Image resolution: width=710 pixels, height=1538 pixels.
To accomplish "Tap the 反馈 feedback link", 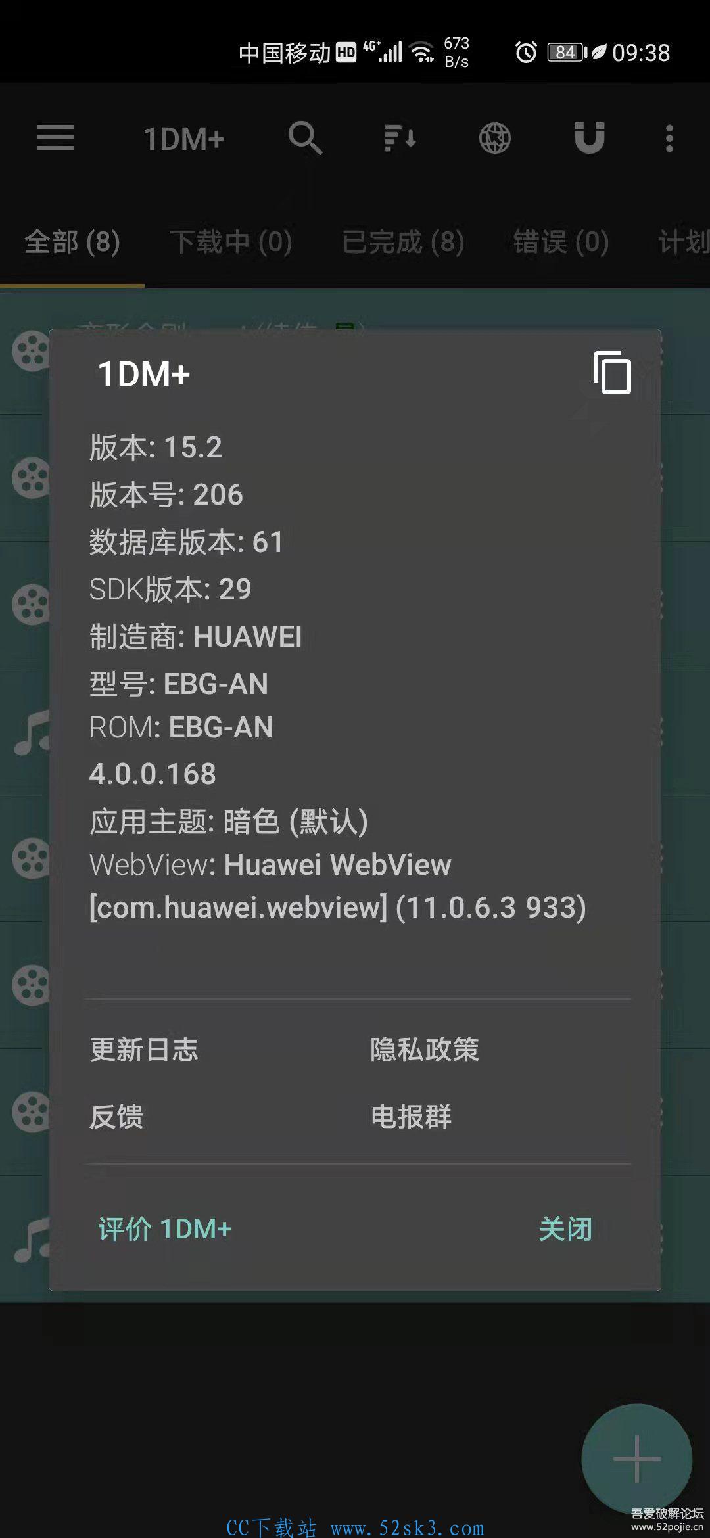I will click(x=116, y=1117).
